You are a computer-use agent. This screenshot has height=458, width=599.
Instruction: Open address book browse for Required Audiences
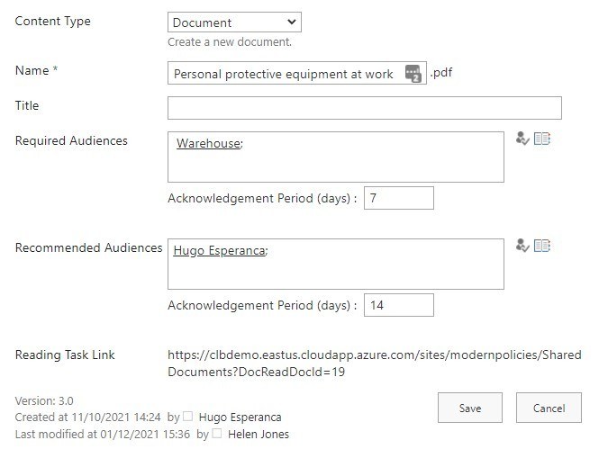click(x=541, y=139)
